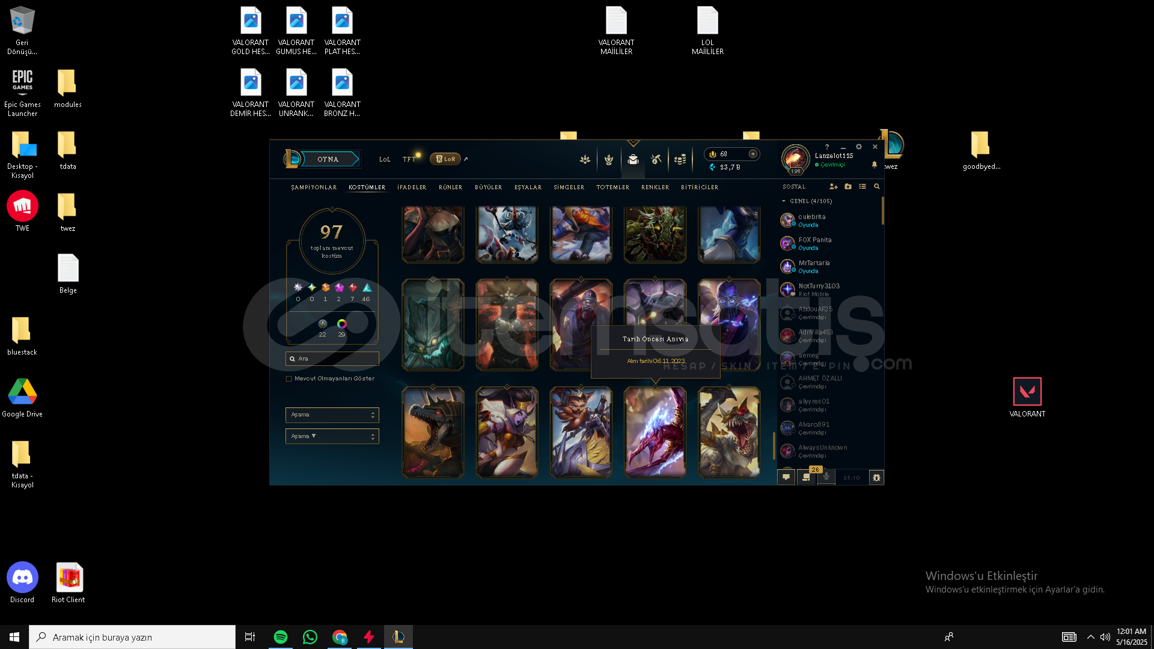The width and height of the screenshot is (1154, 649).
Task: Open the Loot hammer icon
Action: (x=656, y=159)
